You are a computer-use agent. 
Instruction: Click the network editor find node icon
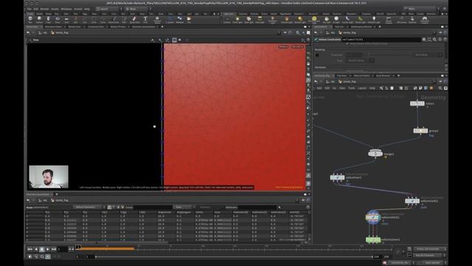click(440, 88)
